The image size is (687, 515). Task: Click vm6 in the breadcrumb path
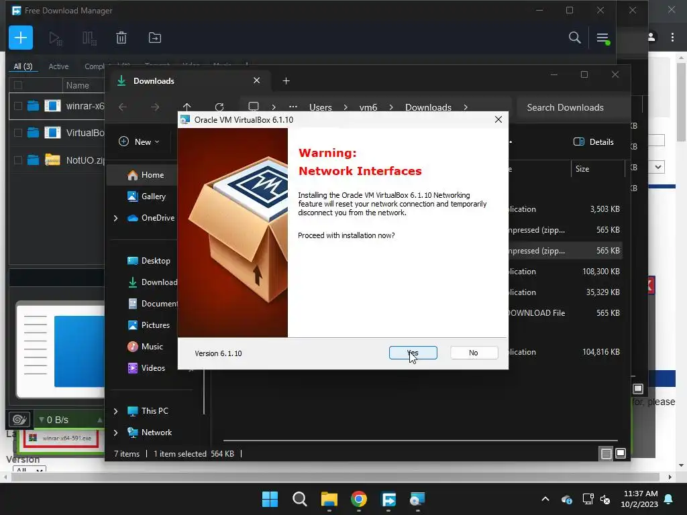368,107
